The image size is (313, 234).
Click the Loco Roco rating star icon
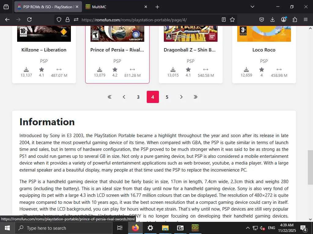[x=262, y=69]
